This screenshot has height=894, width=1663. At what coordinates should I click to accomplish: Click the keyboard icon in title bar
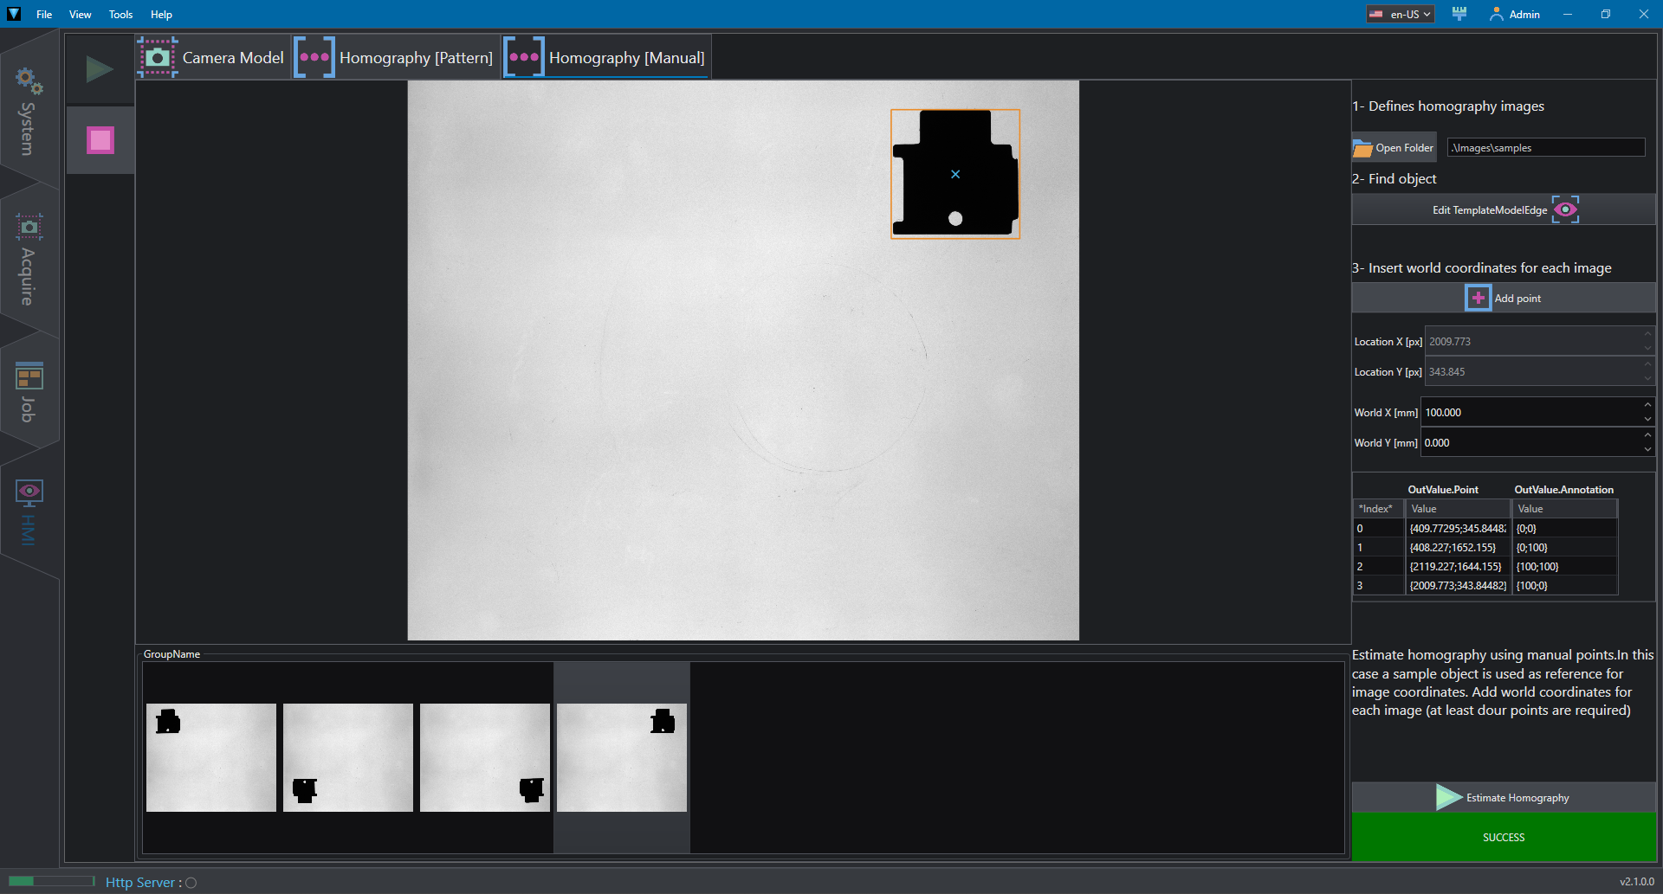[x=1459, y=14]
